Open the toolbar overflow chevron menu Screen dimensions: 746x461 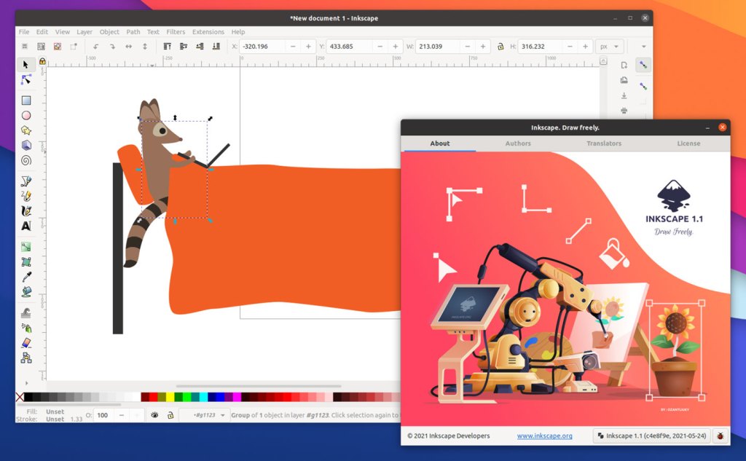click(x=644, y=46)
